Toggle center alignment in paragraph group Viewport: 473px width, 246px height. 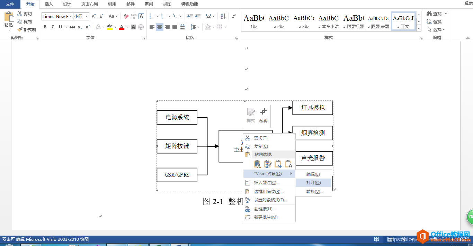click(x=159, y=27)
